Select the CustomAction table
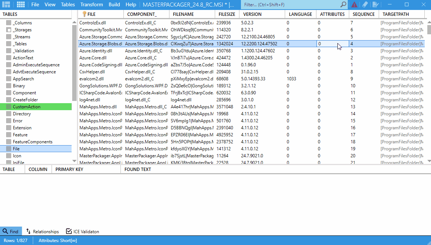Viewport: 431px width, 245px height. [36, 107]
